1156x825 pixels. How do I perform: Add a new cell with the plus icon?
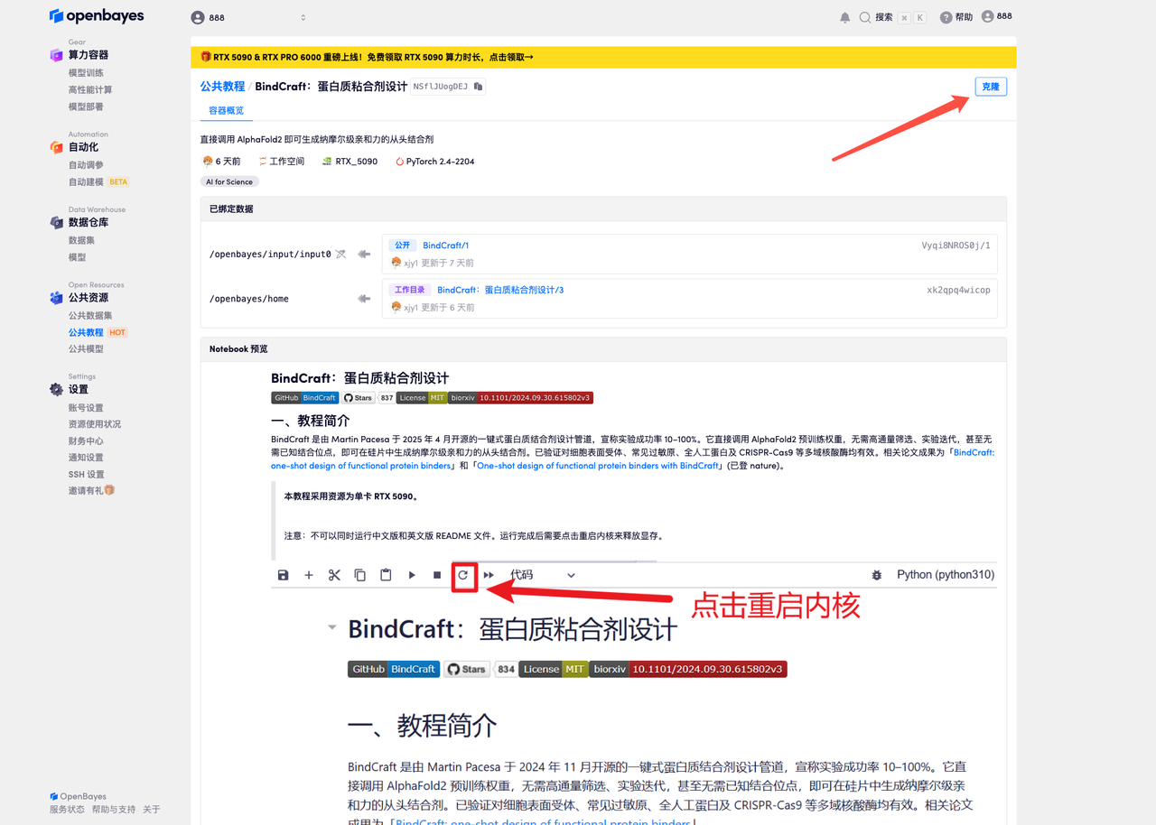(x=308, y=575)
